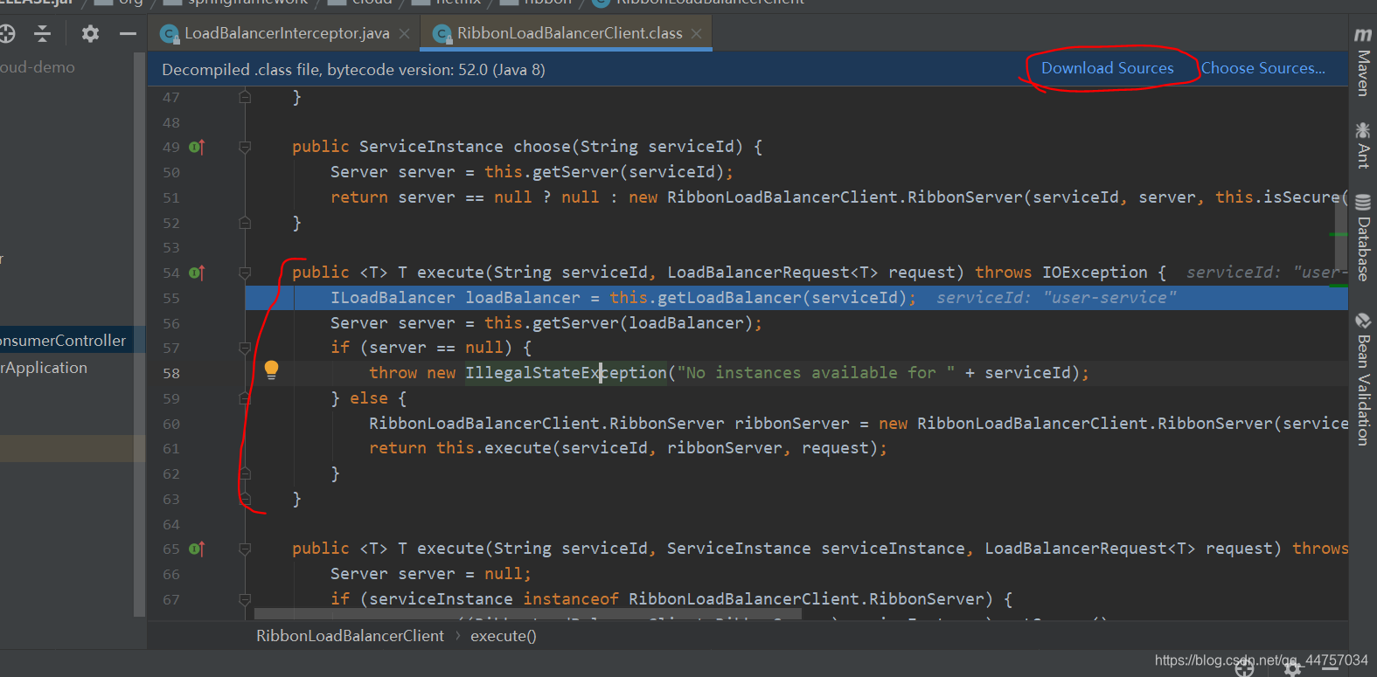Viewport: 1377px width, 677px height.
Task: Click the green marker in the right error stripe
Action: click(x=1338, y=234)
